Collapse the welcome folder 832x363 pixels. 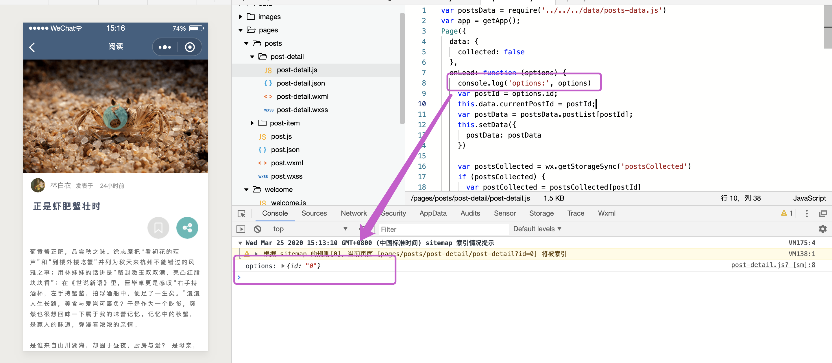[x=246, y=190]
